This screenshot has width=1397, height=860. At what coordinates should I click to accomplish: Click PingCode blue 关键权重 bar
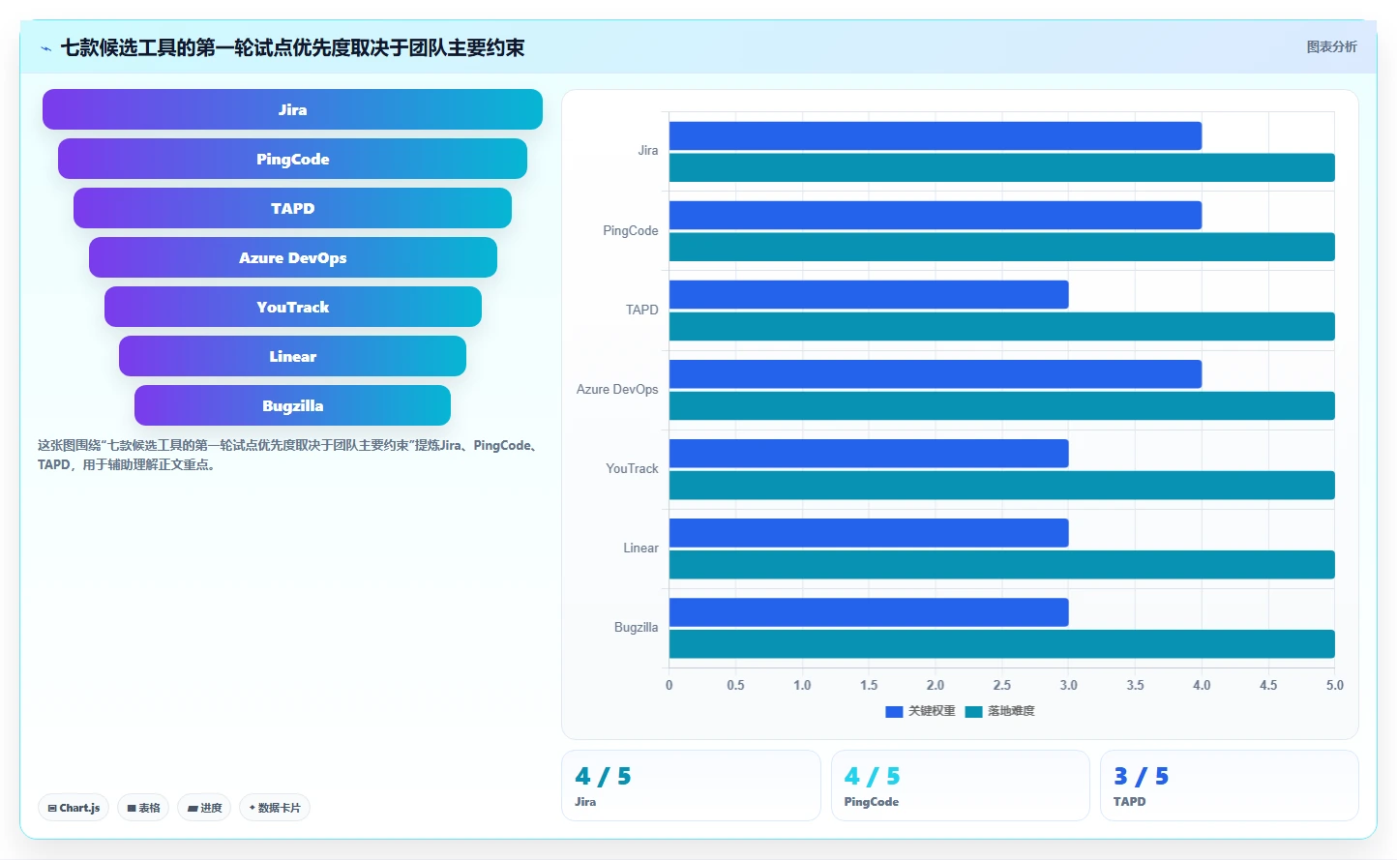936,215
